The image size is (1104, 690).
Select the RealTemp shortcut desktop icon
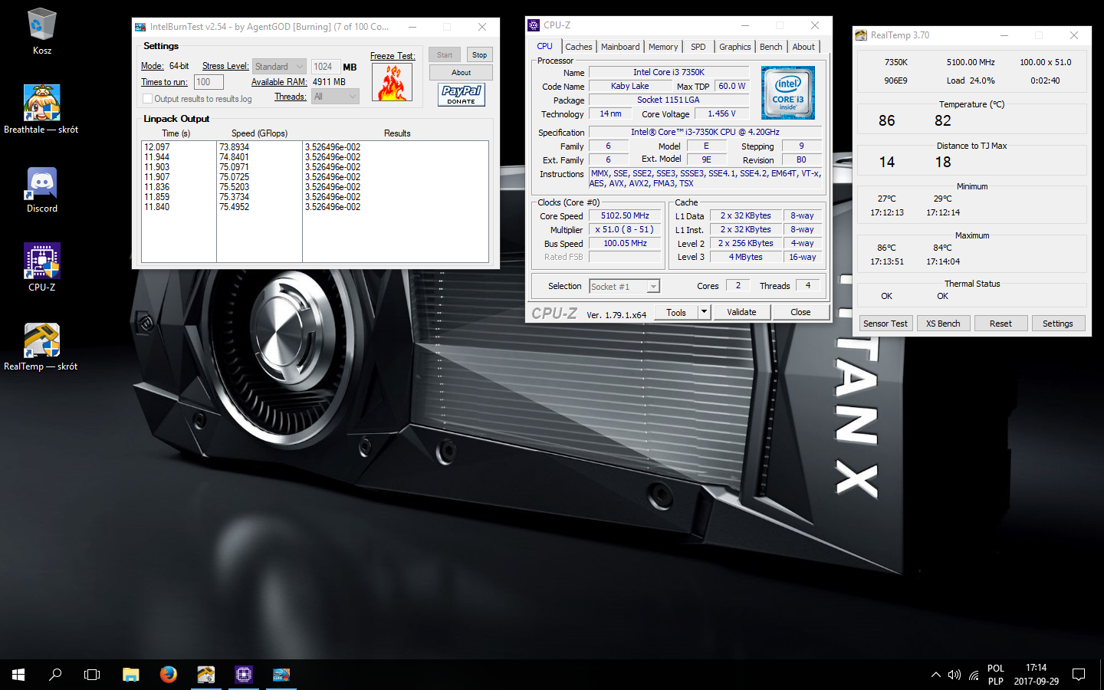(x=41, y=347)
